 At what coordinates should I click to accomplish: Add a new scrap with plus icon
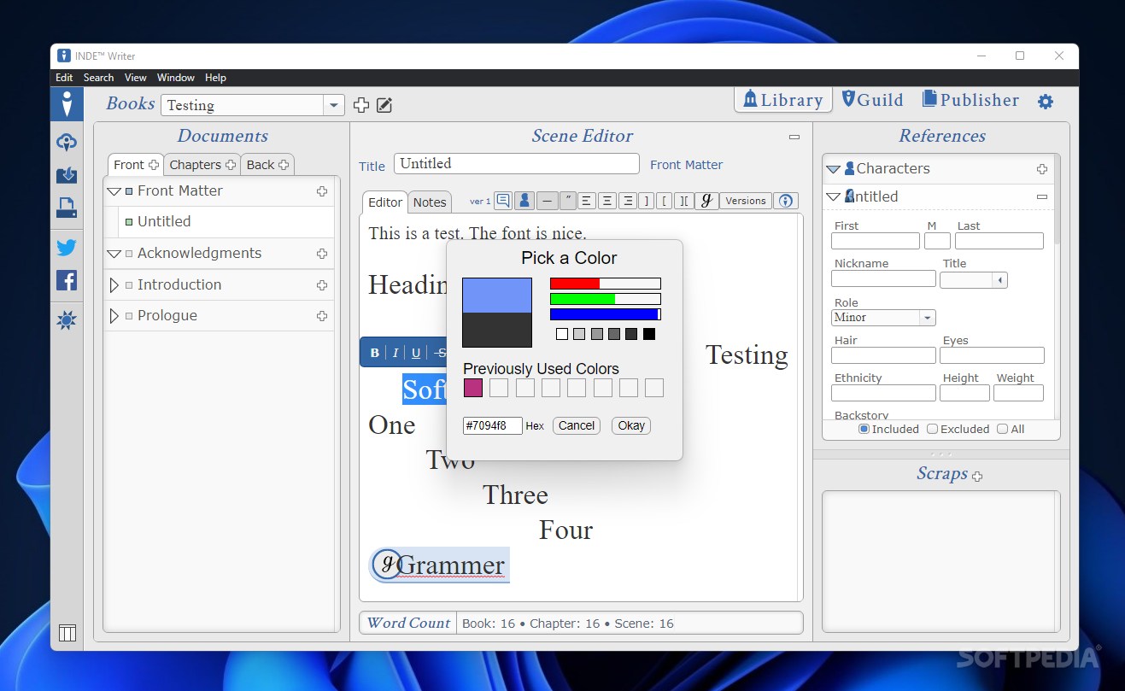pyautogui.click(x=977, y=476)
